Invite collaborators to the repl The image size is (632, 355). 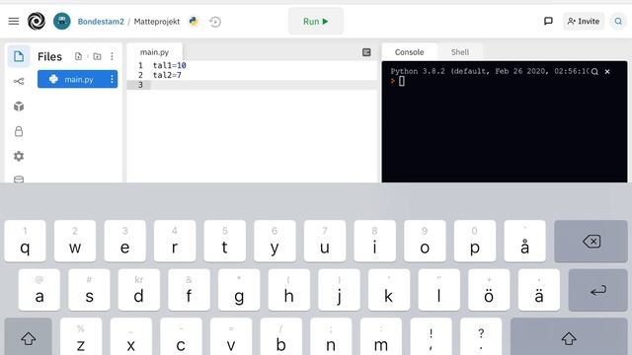[x=584, y=21]
